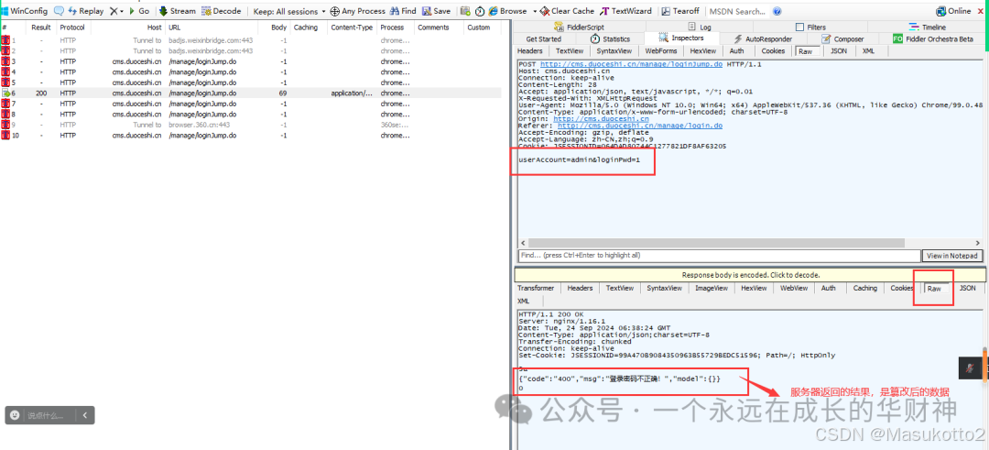The height and width of the screenshot is (450, 989).
Task: Click the comment speech bubble icon
Action: click(x=59, y=11)
